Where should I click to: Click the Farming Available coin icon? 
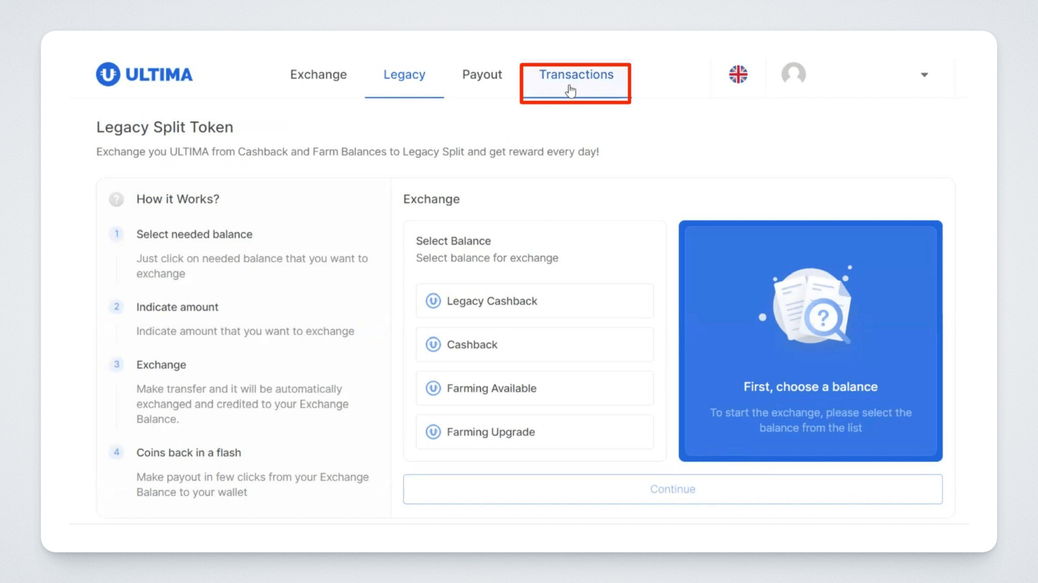(433, 388)
